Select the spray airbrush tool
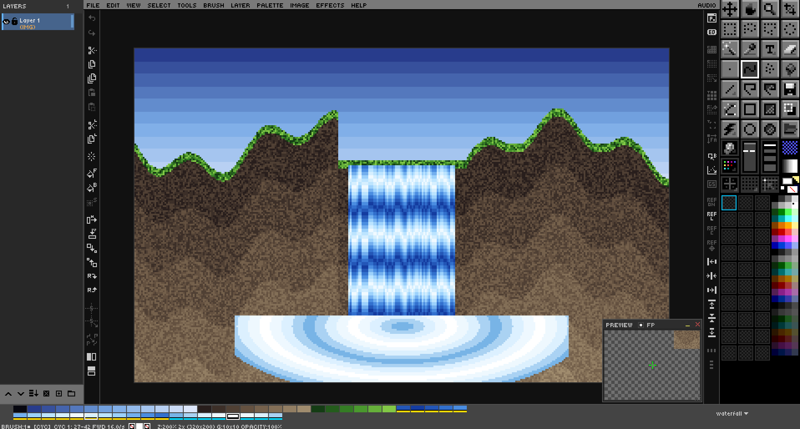Viewport: 800px width, 429px height. pos(770,69)
